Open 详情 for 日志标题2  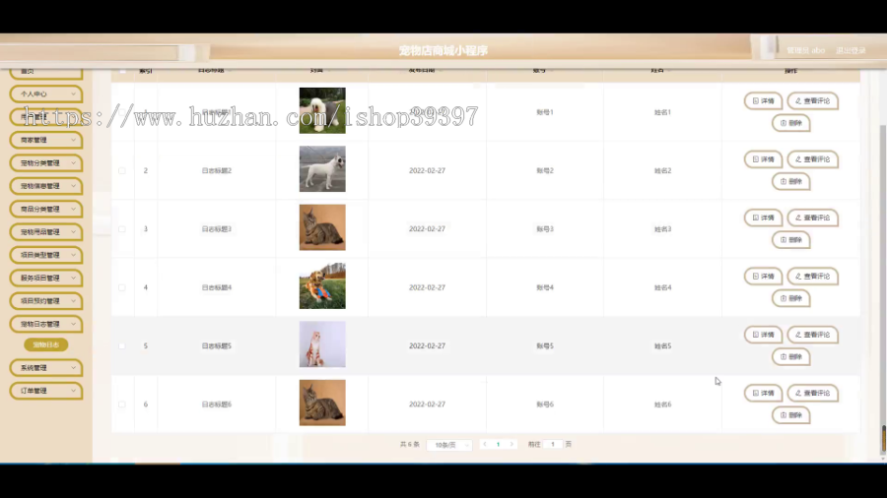point(763,159)
